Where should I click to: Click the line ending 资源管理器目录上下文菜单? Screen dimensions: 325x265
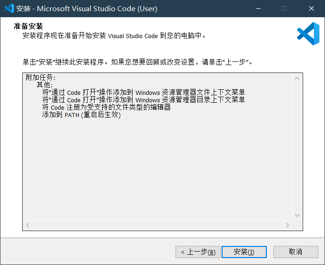(x=143, y=100)
